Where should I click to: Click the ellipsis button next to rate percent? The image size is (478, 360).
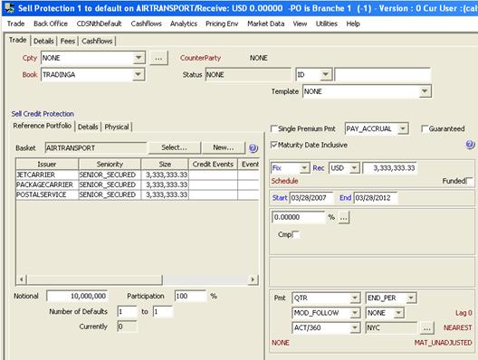coord(344,217)
